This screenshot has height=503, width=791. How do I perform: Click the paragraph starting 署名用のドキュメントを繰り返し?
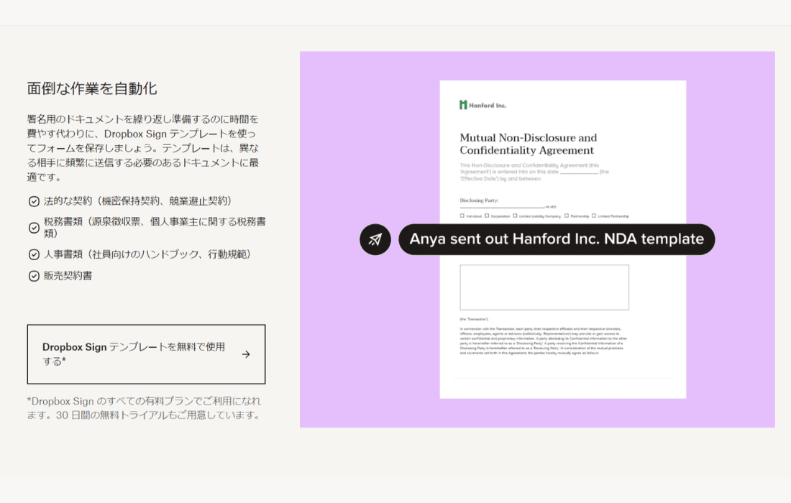pyautogui.click(x=143, y=148)
